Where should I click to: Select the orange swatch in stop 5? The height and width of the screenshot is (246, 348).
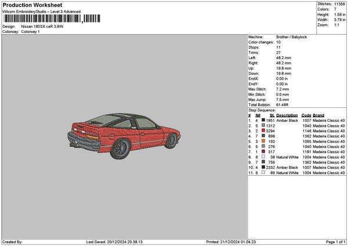tap(263, 141)
